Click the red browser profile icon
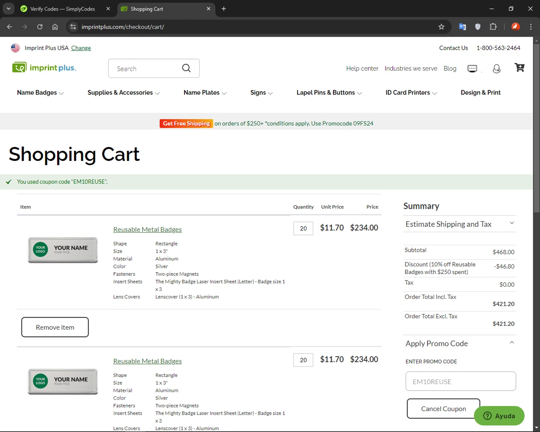Viewport: 540px width, 432px height. [x=516, y=27]
